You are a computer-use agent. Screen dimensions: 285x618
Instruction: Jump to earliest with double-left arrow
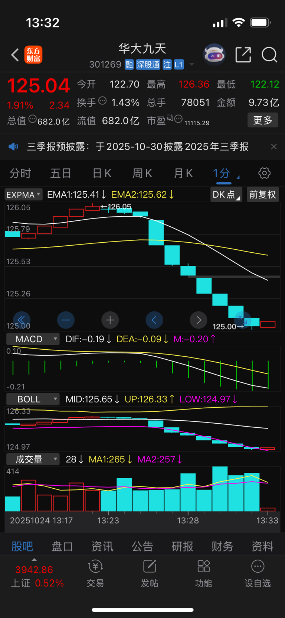click(22, 320)
